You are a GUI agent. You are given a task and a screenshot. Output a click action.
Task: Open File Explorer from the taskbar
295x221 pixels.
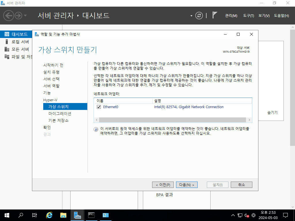pyautogui.click(x=63, y=215)
